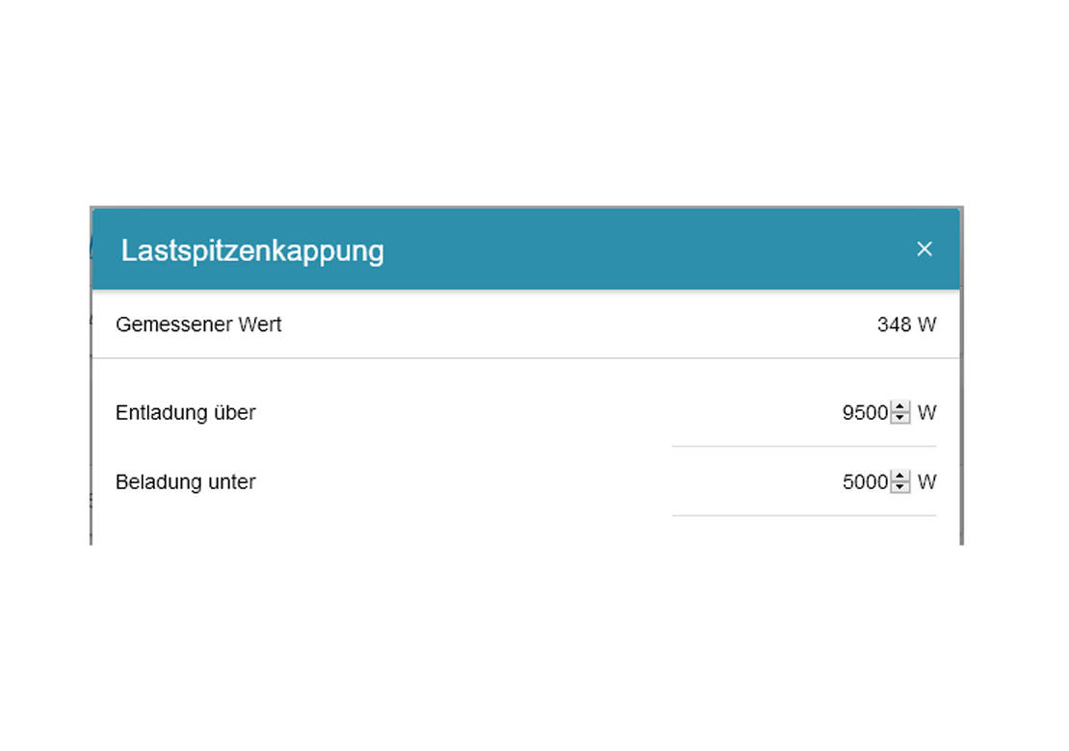Focus the 5000 Beladung unter input field

click(x=864, y=482)
